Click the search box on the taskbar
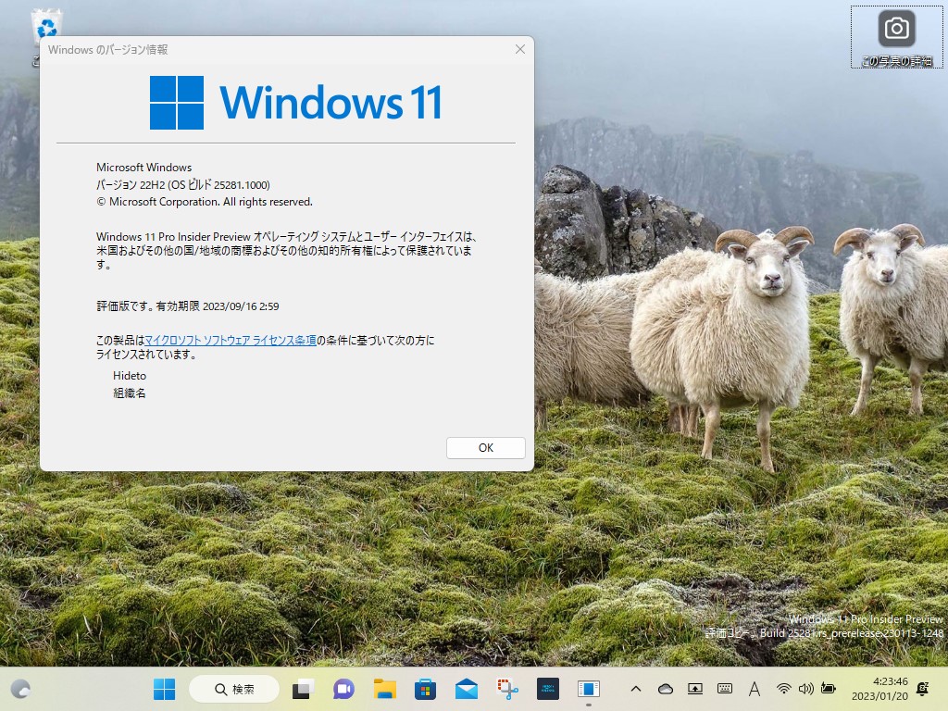The width and height of the screenshot is (948, 711). coord(234,689)
